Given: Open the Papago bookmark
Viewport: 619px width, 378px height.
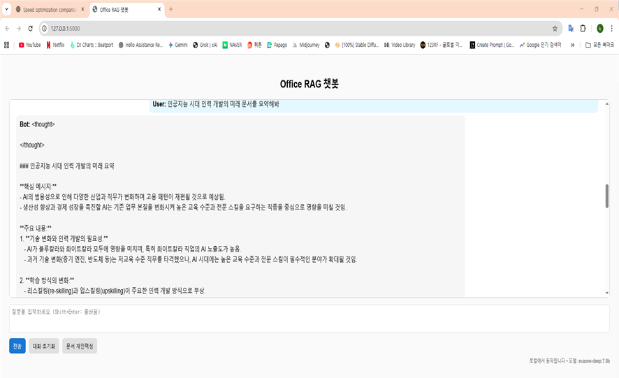Looking at the screenshot, I should (x=276, y=45).
